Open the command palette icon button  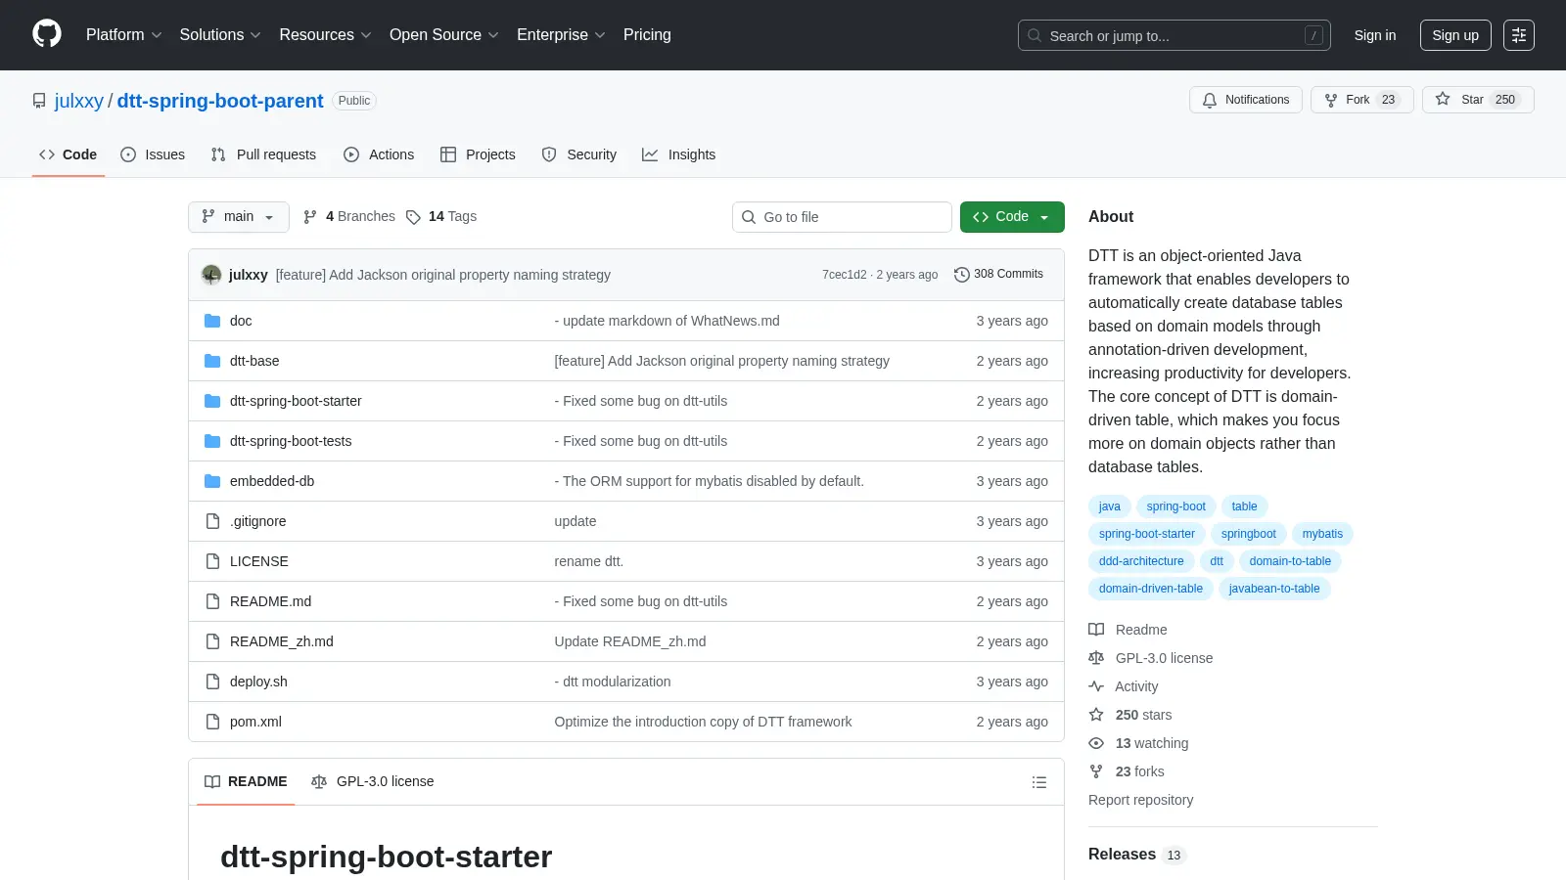pos(1519,35)
